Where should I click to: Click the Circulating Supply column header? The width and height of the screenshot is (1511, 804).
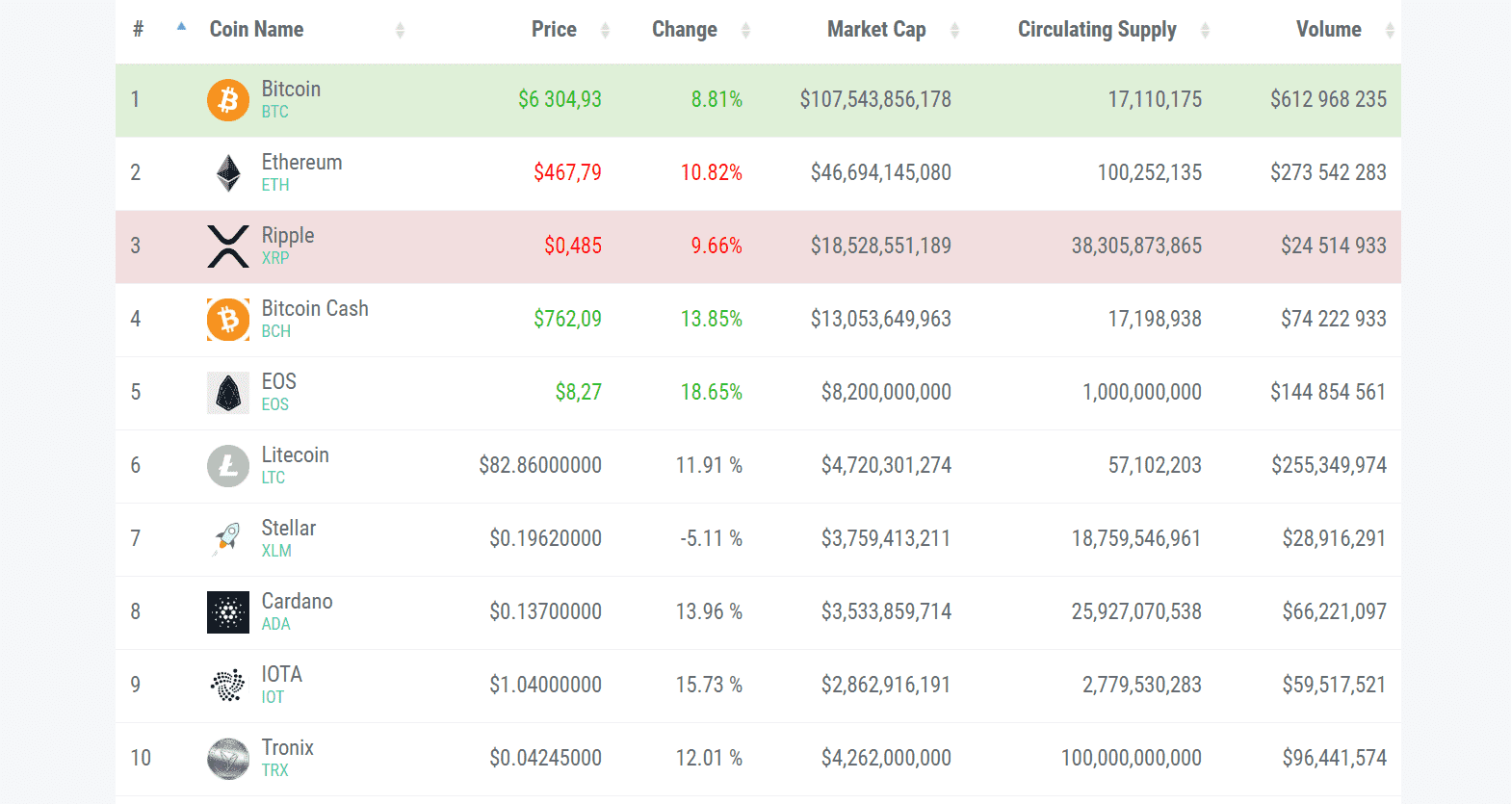click(1098, 30)
